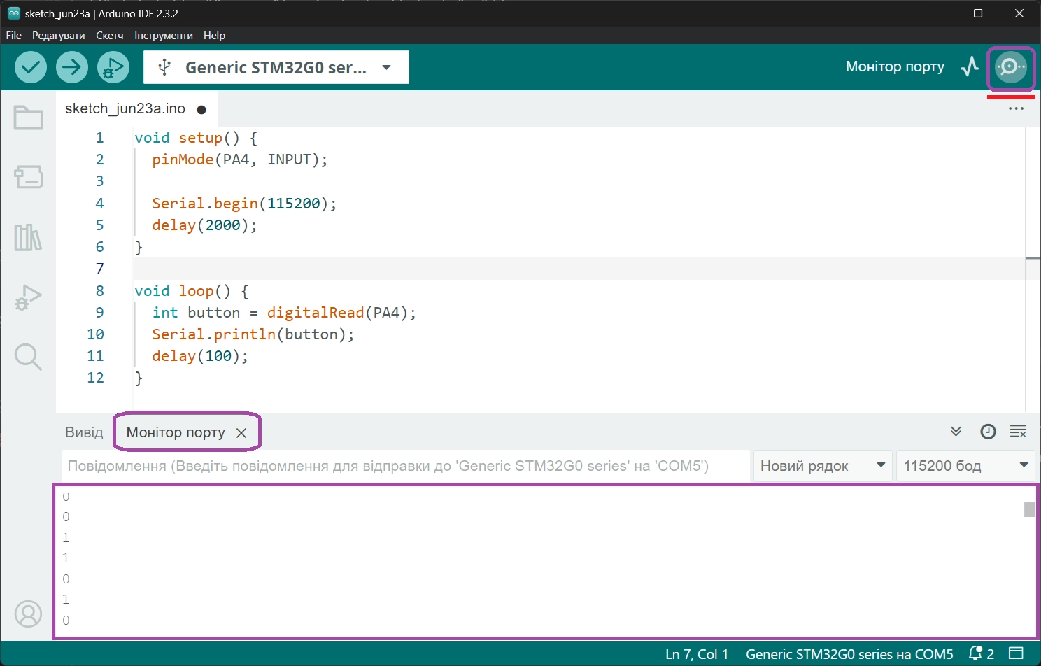Open the Serial Plotter icon
The height and width of the screenshot is (666, 1041).
(970, 67)
